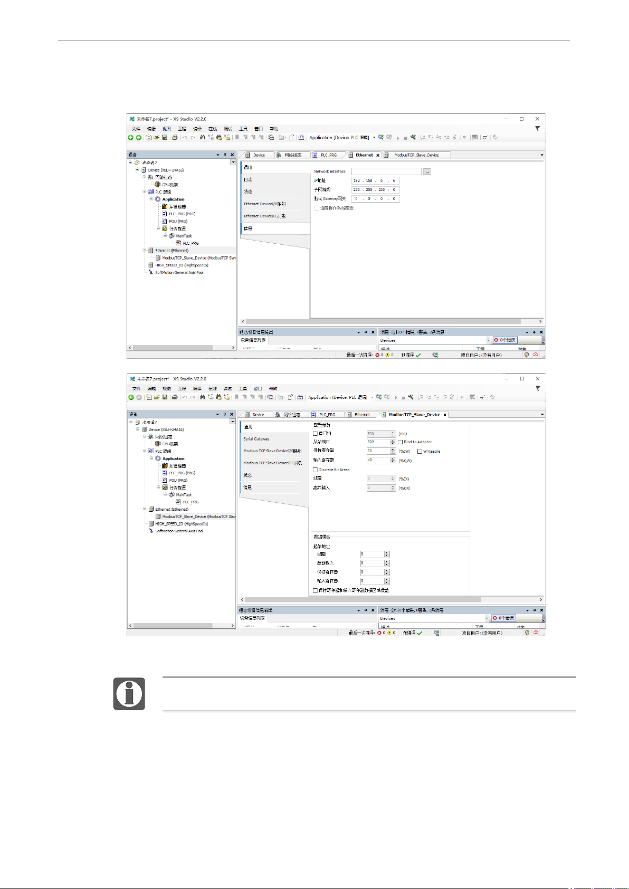Viewport: 629px width, 889px height.
Task: Open the editor tab list dropdown in upper window
Action: [x=541, y=155]
